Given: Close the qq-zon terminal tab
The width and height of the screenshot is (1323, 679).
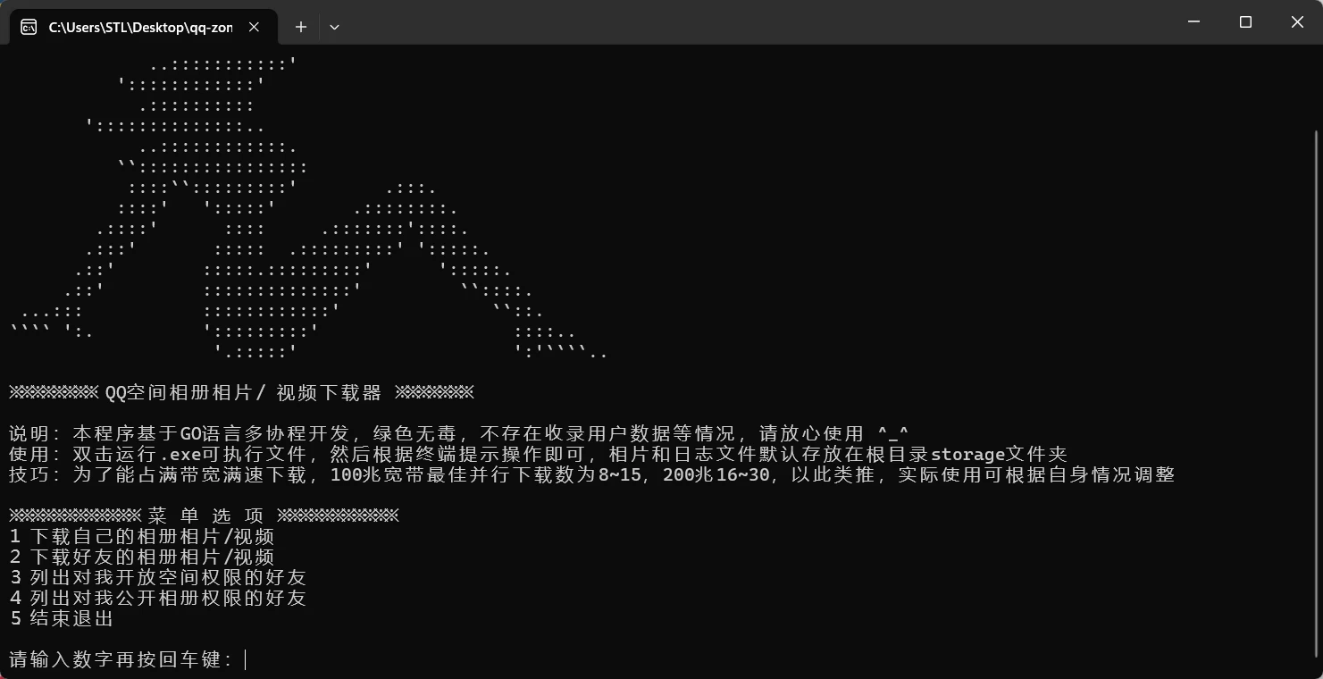Looking at the screenshot, I should coord(254,27).
